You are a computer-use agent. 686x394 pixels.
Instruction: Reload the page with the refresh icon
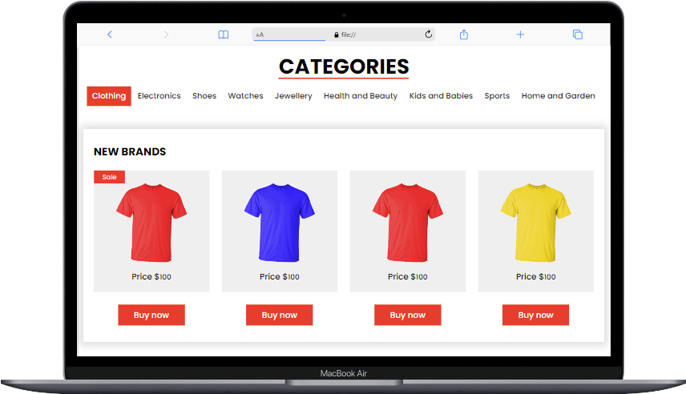(x=428, y=34)
